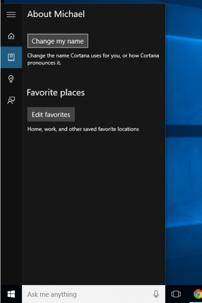Click empty sidebar space below Feedback icon
The image size is (202, 303).
11,193
